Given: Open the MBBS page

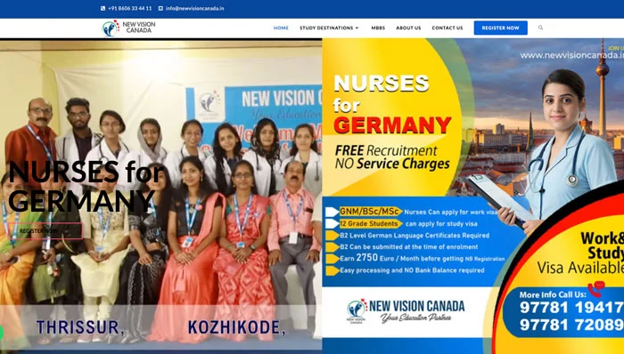Looking at the screenshot, I should pyautogui.click(x=378, y=28).
